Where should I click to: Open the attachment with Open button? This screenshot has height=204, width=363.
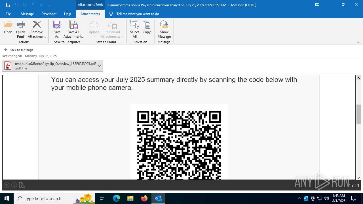pos(8,27)
